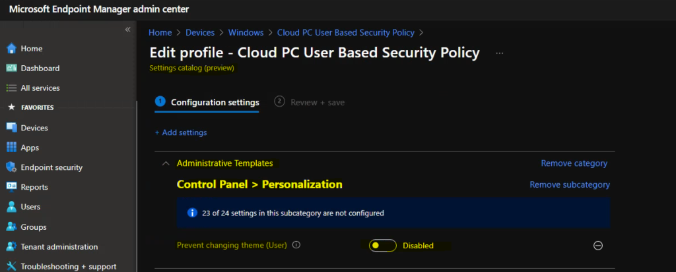The width and height of the screenshot is (676, 272).
Task: Select the Devices icon in sidebar
Action: [12, 128]
